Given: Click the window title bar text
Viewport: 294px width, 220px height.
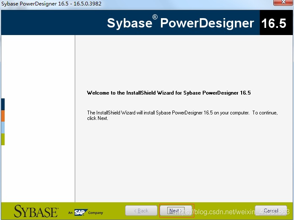Looking at the screenshot, I should pyautogui.click(x=51, y=3).
